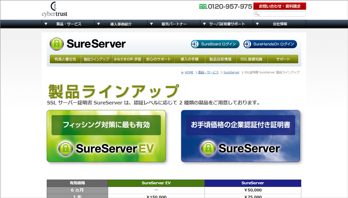Click the free-dial phone icon
The height and width of the screenshot is (198, 348).
point(203,7)
